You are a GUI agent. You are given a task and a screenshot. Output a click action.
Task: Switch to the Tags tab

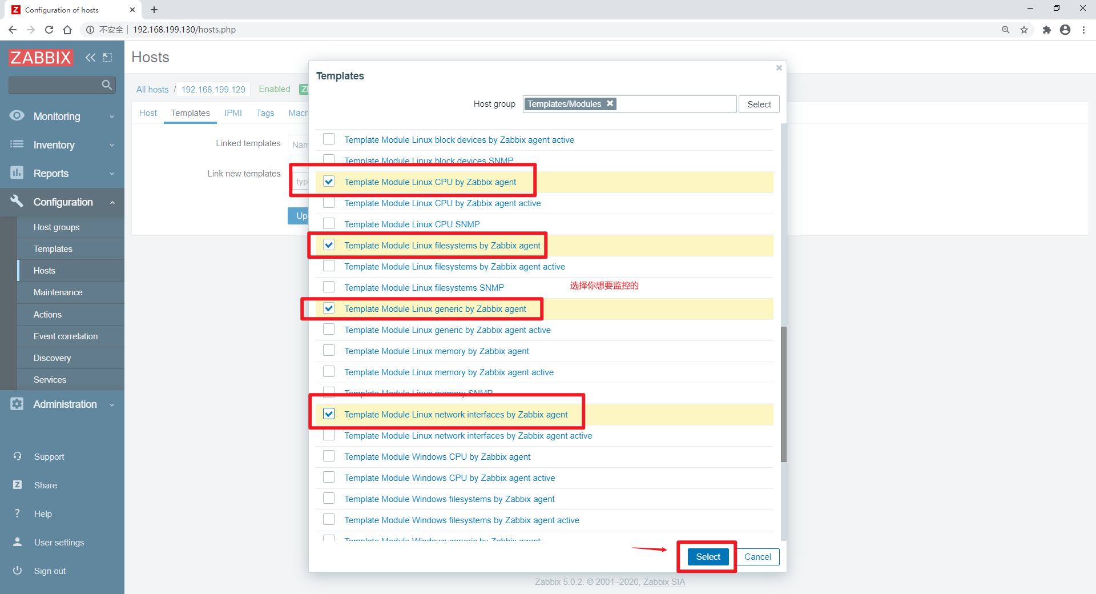pos(265,113)
